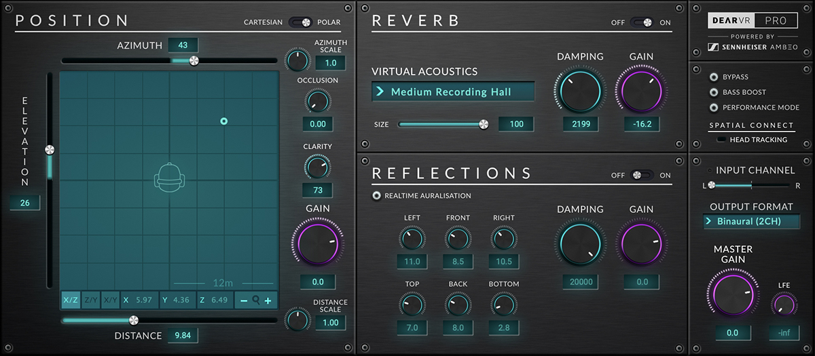Click the Occlusion knob
The height and width of the screenshot is (356, 815).
(x=316, y=102)
